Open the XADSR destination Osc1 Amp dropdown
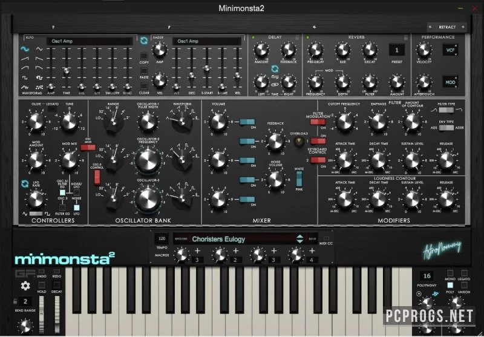The width and height of the screenshot is (484, 337). click(x=207, y=41)
